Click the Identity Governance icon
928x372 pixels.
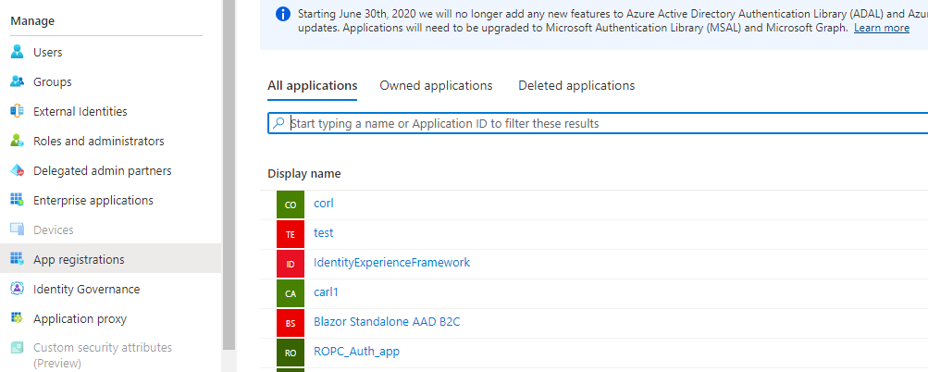coord(18,289)
